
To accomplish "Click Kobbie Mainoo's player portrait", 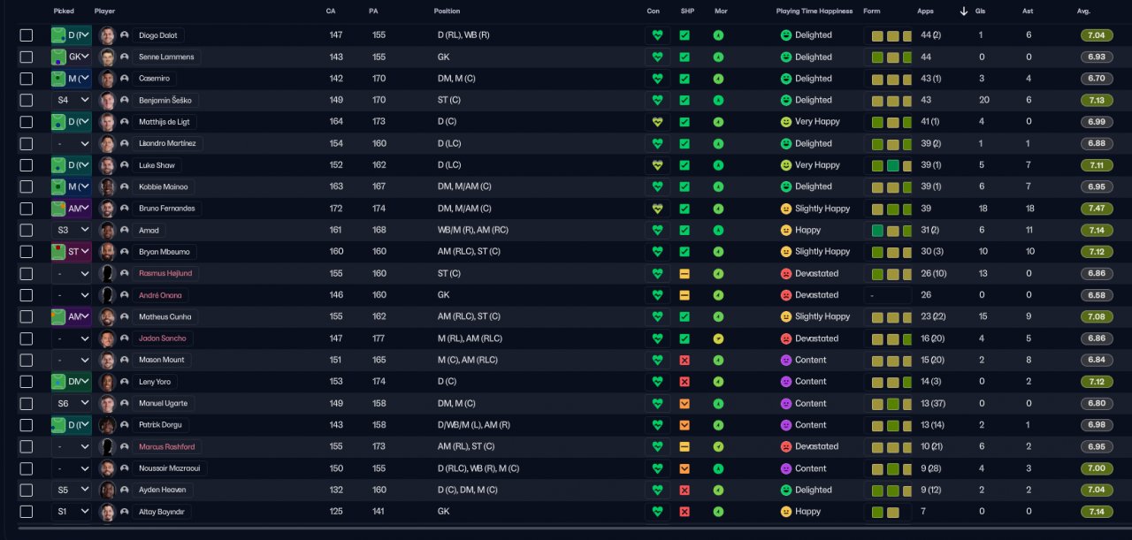I will [107, 186].
